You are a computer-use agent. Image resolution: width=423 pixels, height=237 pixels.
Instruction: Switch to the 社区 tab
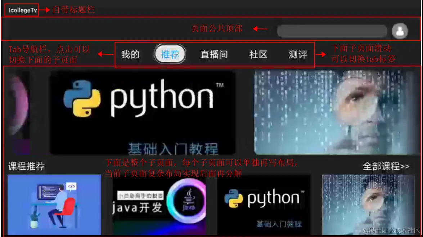(257, 54)
